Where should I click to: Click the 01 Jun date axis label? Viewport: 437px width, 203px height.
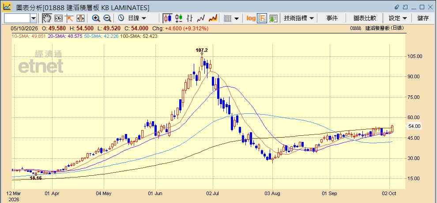click(154, 193)
